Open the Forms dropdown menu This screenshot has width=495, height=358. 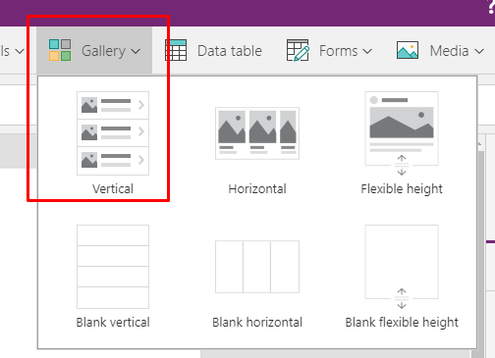point(329,51)
